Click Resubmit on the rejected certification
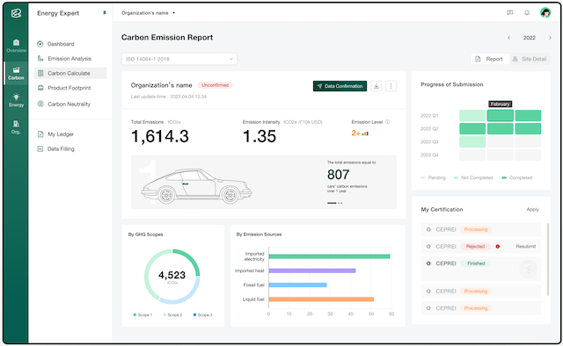This screenshot has height=346, width=563. pos(526,246)
